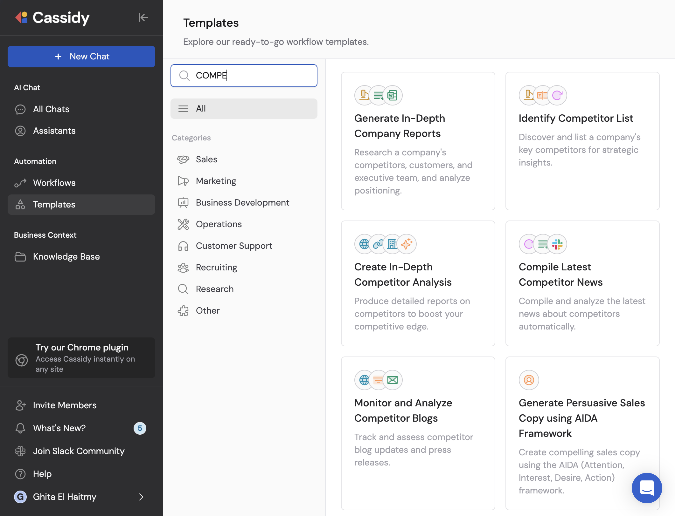
Task: Click the Research magnifier icon
Action: click(183, 289)
